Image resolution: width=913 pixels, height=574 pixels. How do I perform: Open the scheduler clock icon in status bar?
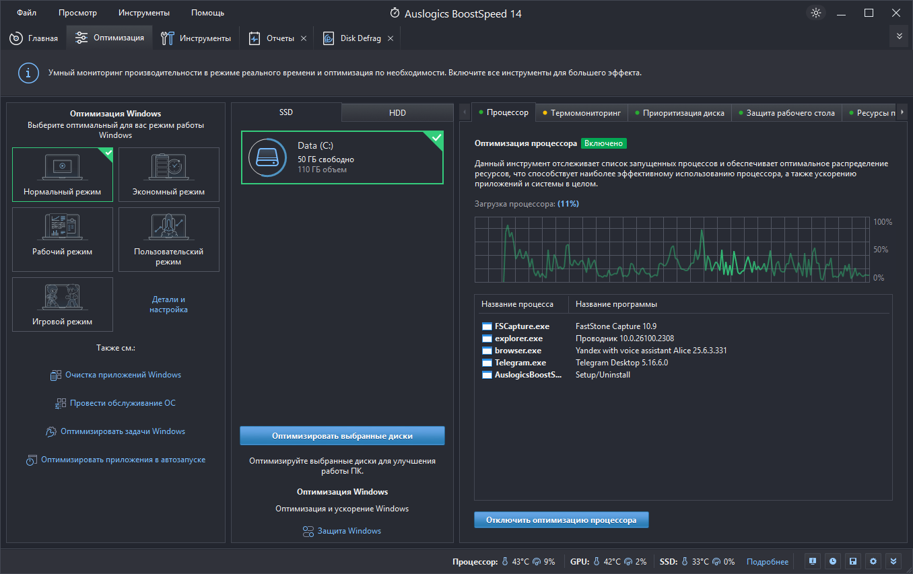[833, 561]
